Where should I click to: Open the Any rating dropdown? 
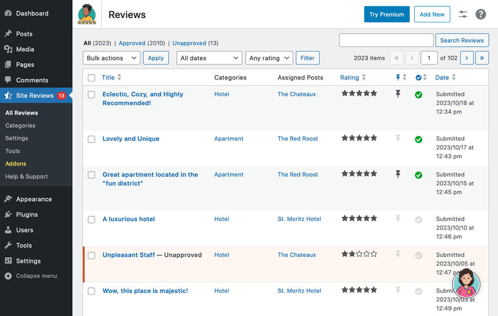click(x=269, y=58)
